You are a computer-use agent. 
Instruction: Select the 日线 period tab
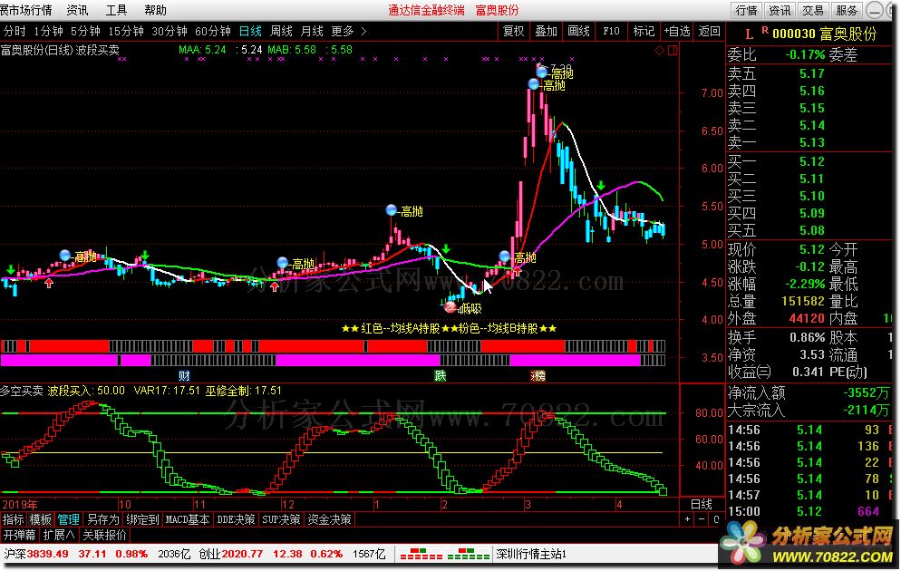point(250,31)
